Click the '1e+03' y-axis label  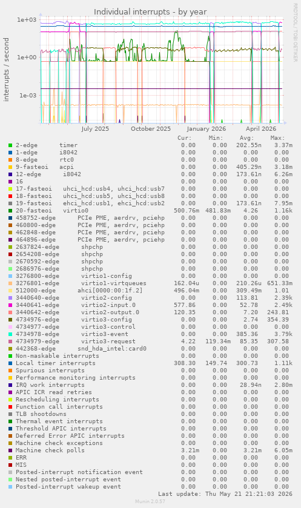click(27, 20)
